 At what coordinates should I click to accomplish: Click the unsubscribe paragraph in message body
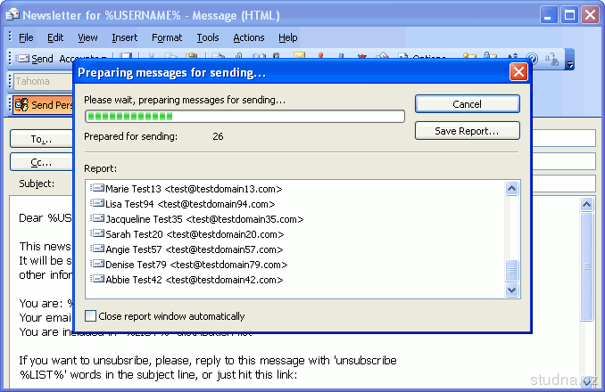pos(208,367)
